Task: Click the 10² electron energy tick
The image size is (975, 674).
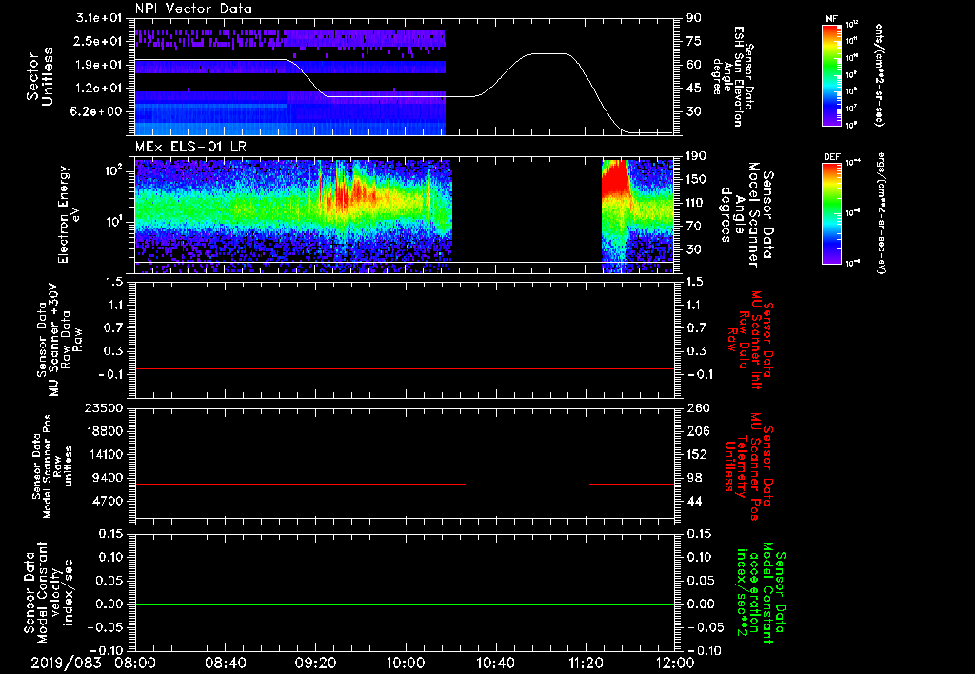Action: 112,170
